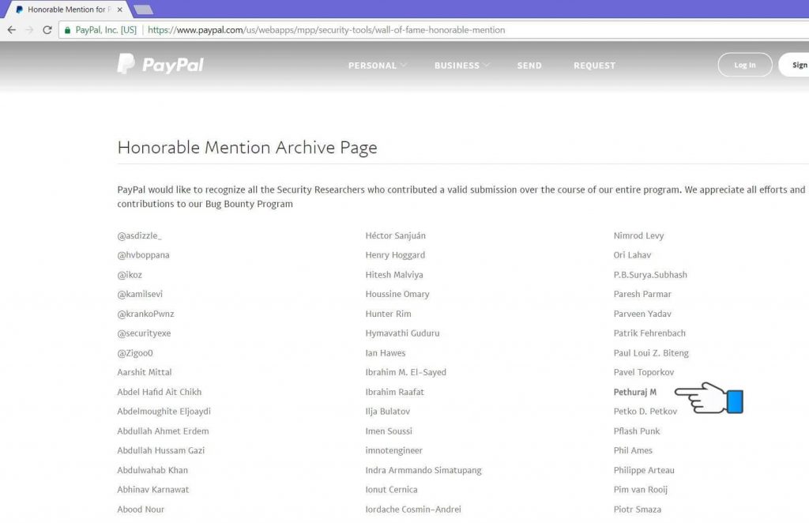Click the name Abood Nour
The height and width of the screenshot is (523, 809).
141,509
